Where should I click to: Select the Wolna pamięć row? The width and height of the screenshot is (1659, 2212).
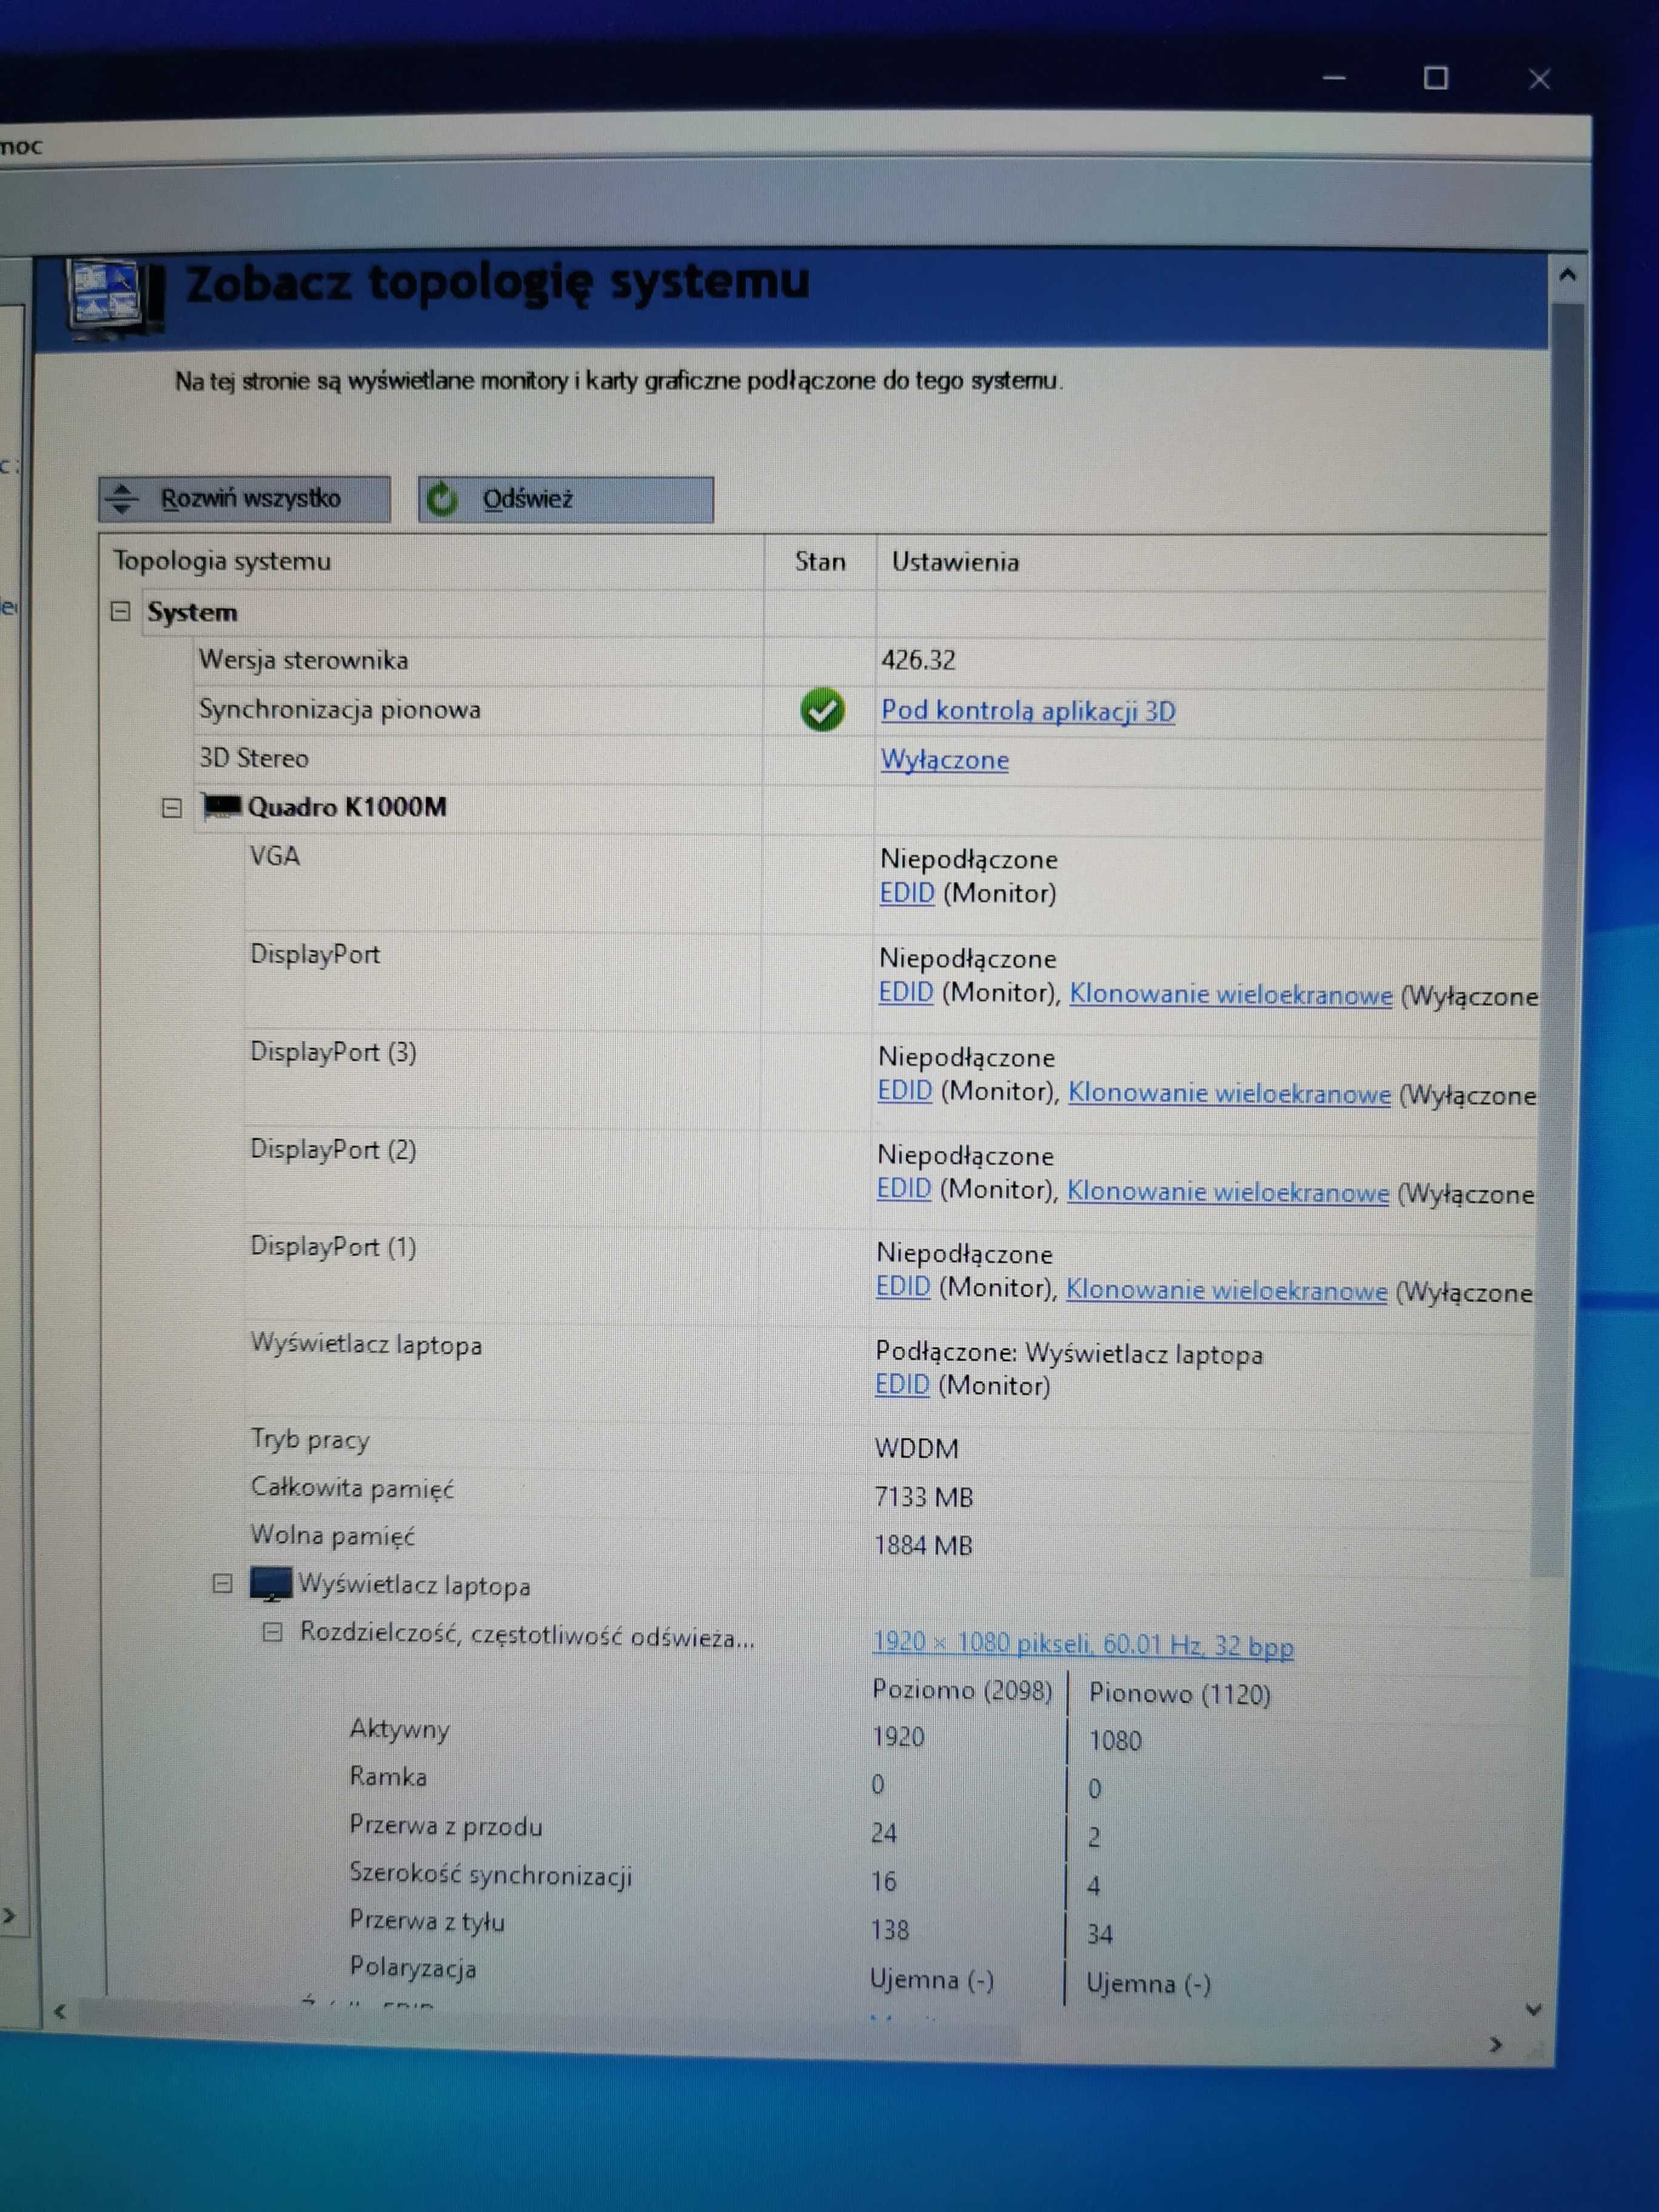coord(890,1541)
